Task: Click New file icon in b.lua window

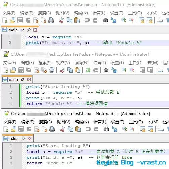Action: 6,129
